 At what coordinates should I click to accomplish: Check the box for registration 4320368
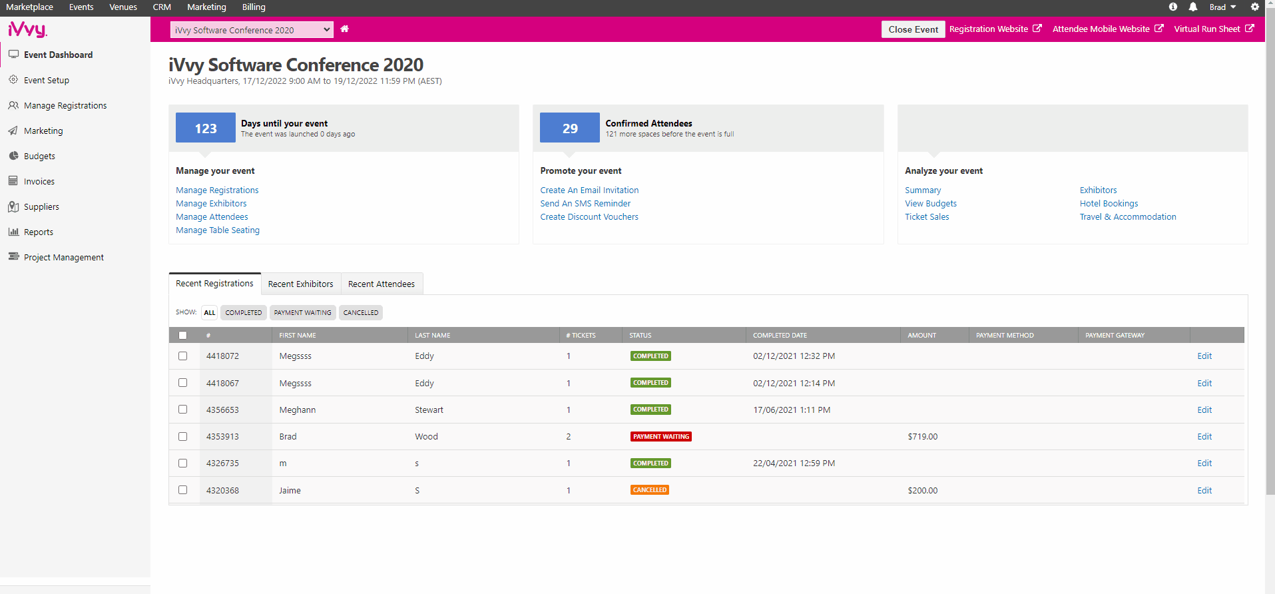pos(183,489)
